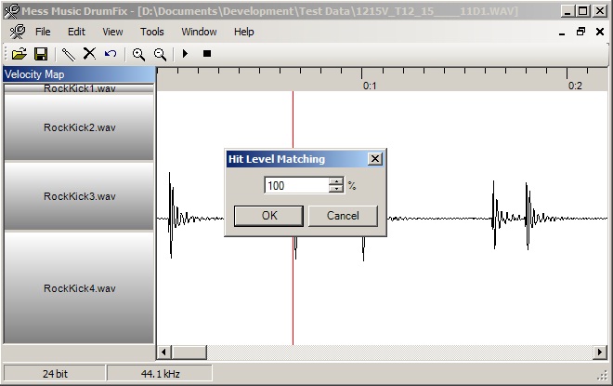
Task: Open the Tools menu
Action: click(x=151, y=32)
